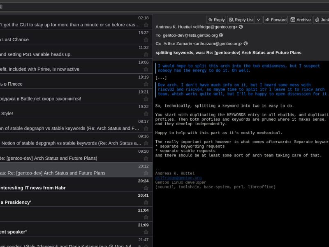The image size is (329, 247).
Task: Star the 18:32 Last Chance message
Action: click(146, 40)
